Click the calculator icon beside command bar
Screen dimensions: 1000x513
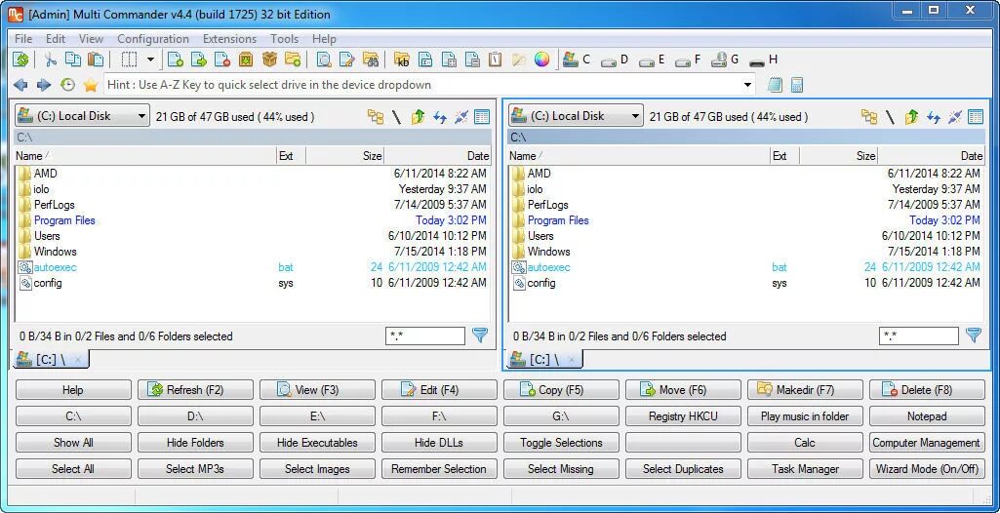tap(796, 85)
